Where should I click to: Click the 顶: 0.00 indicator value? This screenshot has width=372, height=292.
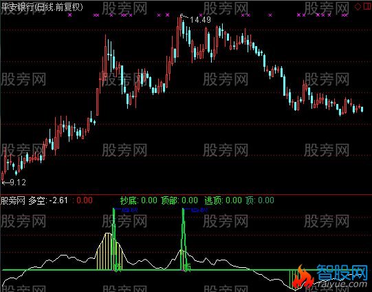pos(260,200)
